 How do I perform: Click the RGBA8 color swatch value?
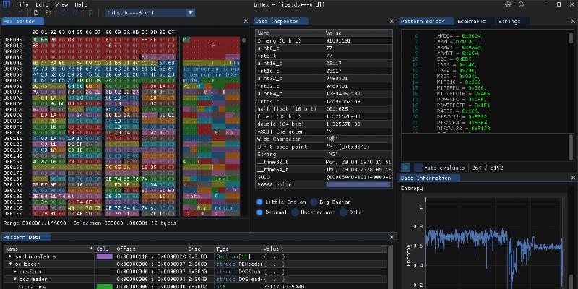coord(358,184)
